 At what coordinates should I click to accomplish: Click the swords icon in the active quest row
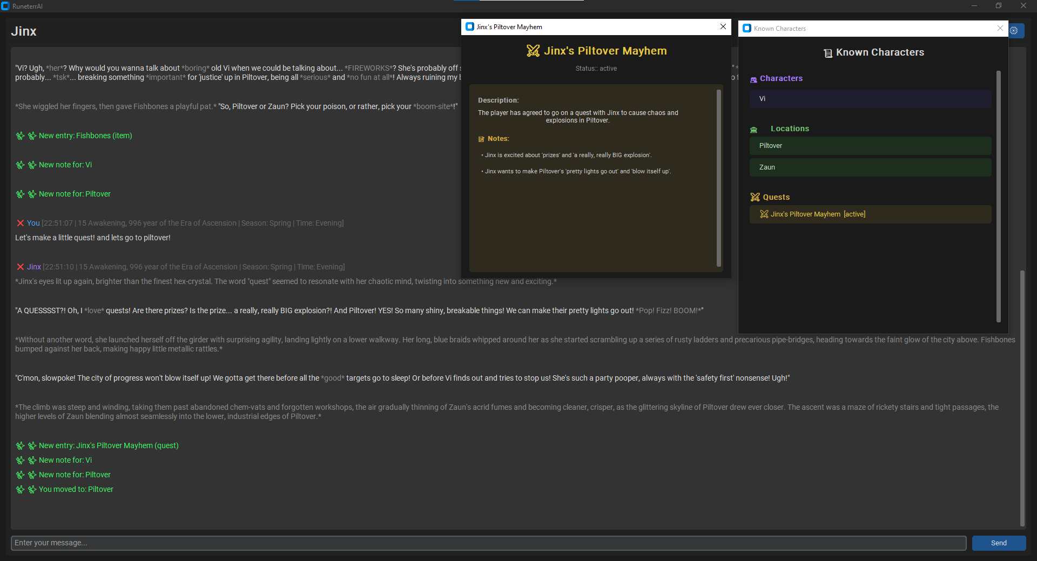coord(764,214)
